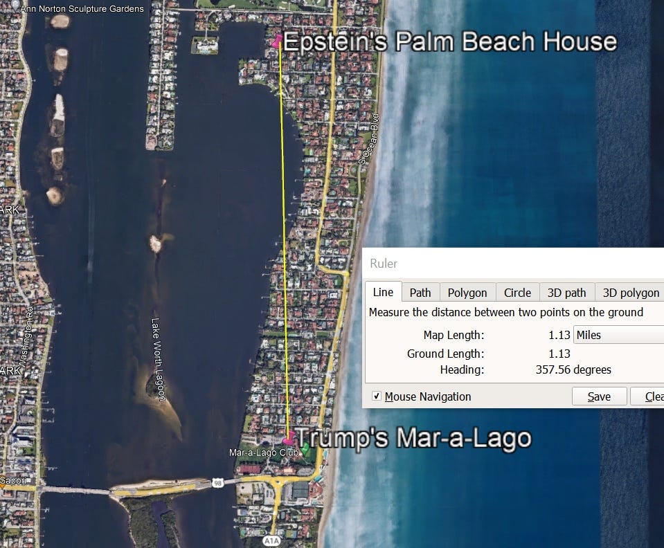Switch to the Path tab
This screenshot has height=548, width=664.
point(420,293)
